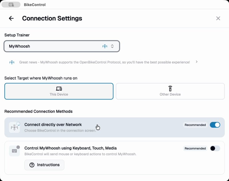Click the screen-share icon beside BikeControl title
This screenshot has height=181, width=229.
pyautogui.click(x=11, y=5)
